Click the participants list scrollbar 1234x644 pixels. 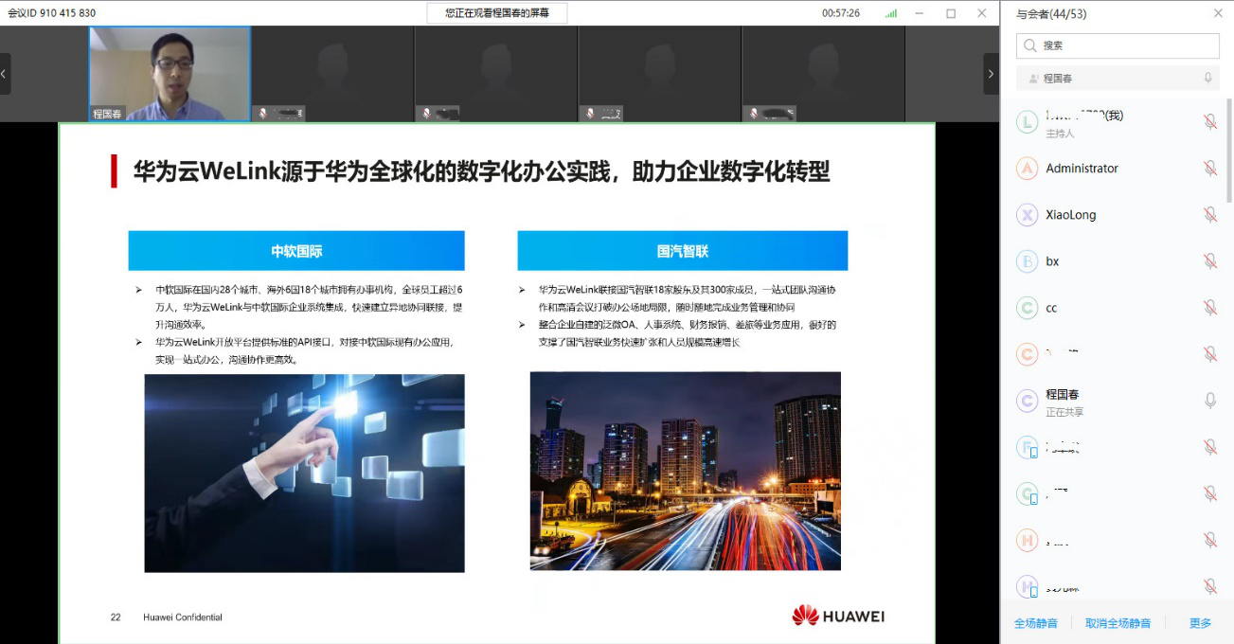click(1229, 151)
